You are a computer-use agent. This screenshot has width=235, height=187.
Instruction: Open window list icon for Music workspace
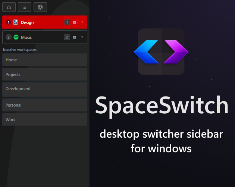75,37
